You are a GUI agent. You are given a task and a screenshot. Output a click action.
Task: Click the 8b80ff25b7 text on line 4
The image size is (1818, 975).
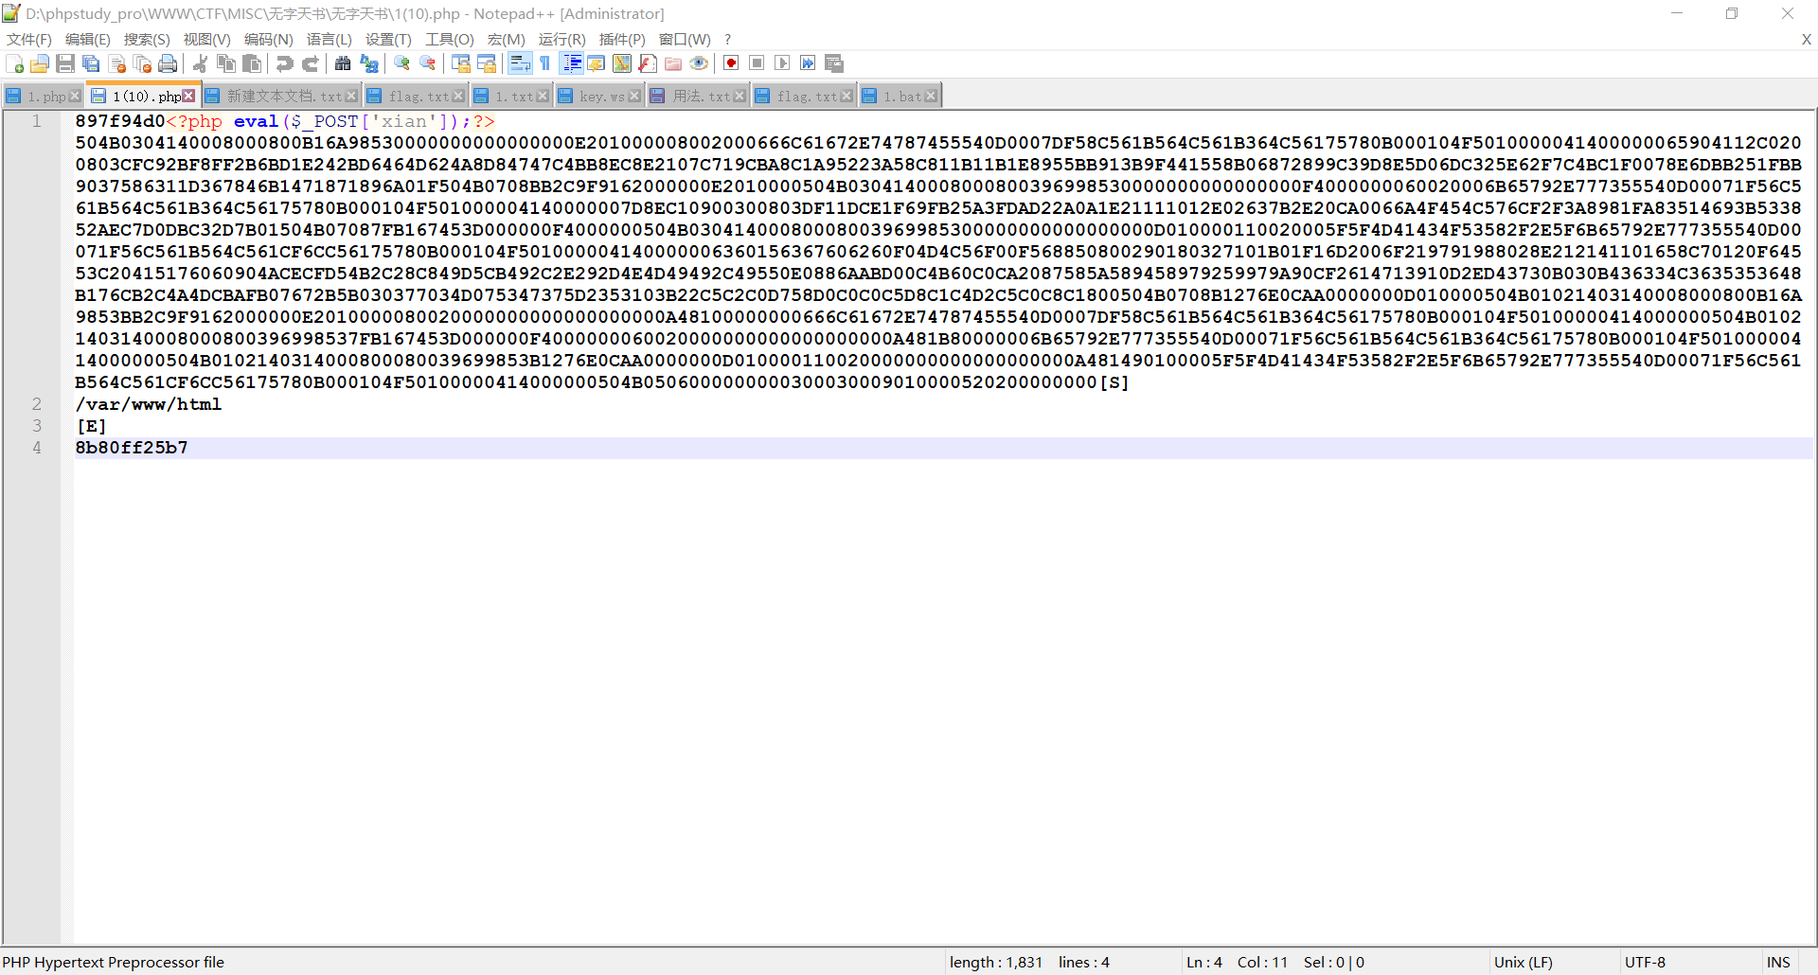coord(132,448)
